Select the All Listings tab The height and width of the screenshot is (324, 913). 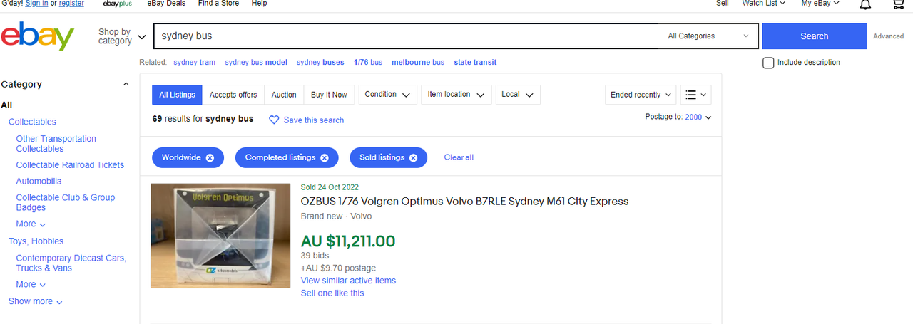tap(177, 95)
